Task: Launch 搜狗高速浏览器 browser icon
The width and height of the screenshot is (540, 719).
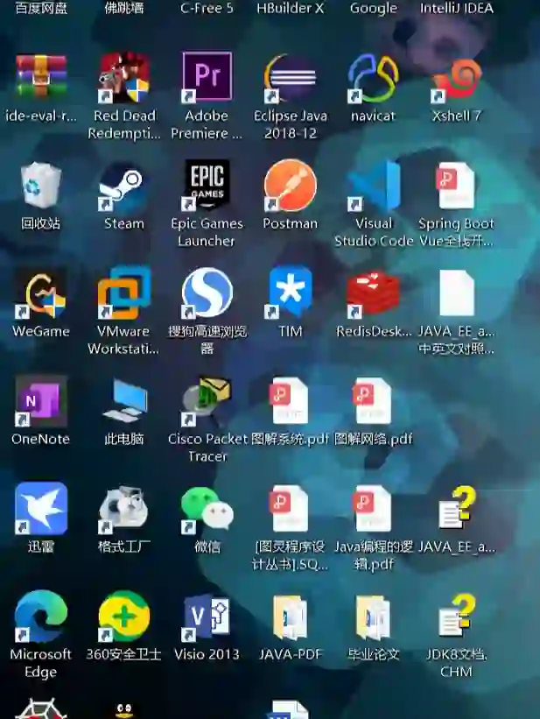Action: [x=207, y=293]
